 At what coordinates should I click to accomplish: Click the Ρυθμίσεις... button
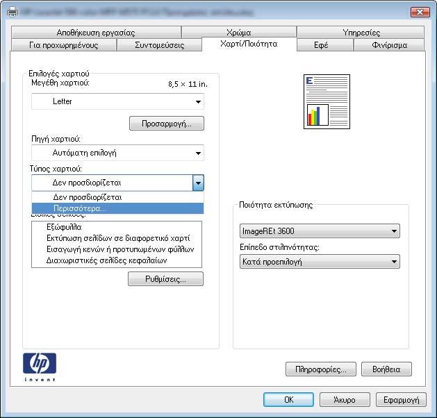[165, 278]
